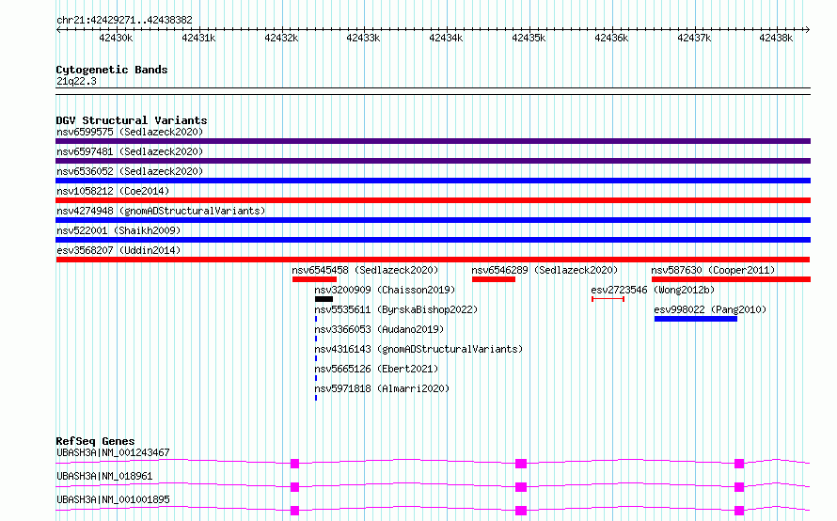The height and width of the screenshot is (521, 837).
Task: Open nsv6536052 (Sedlazeck2020) variant label
Action: (130, 171)
